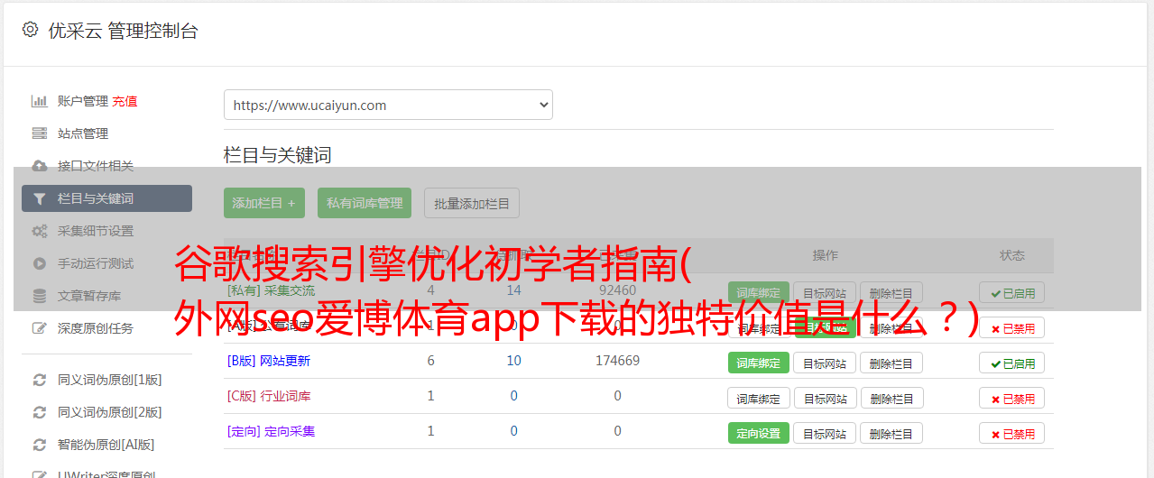Click the 添加栏目 + button
This screenshot has height=478, width=1154.
pos(264,203)
